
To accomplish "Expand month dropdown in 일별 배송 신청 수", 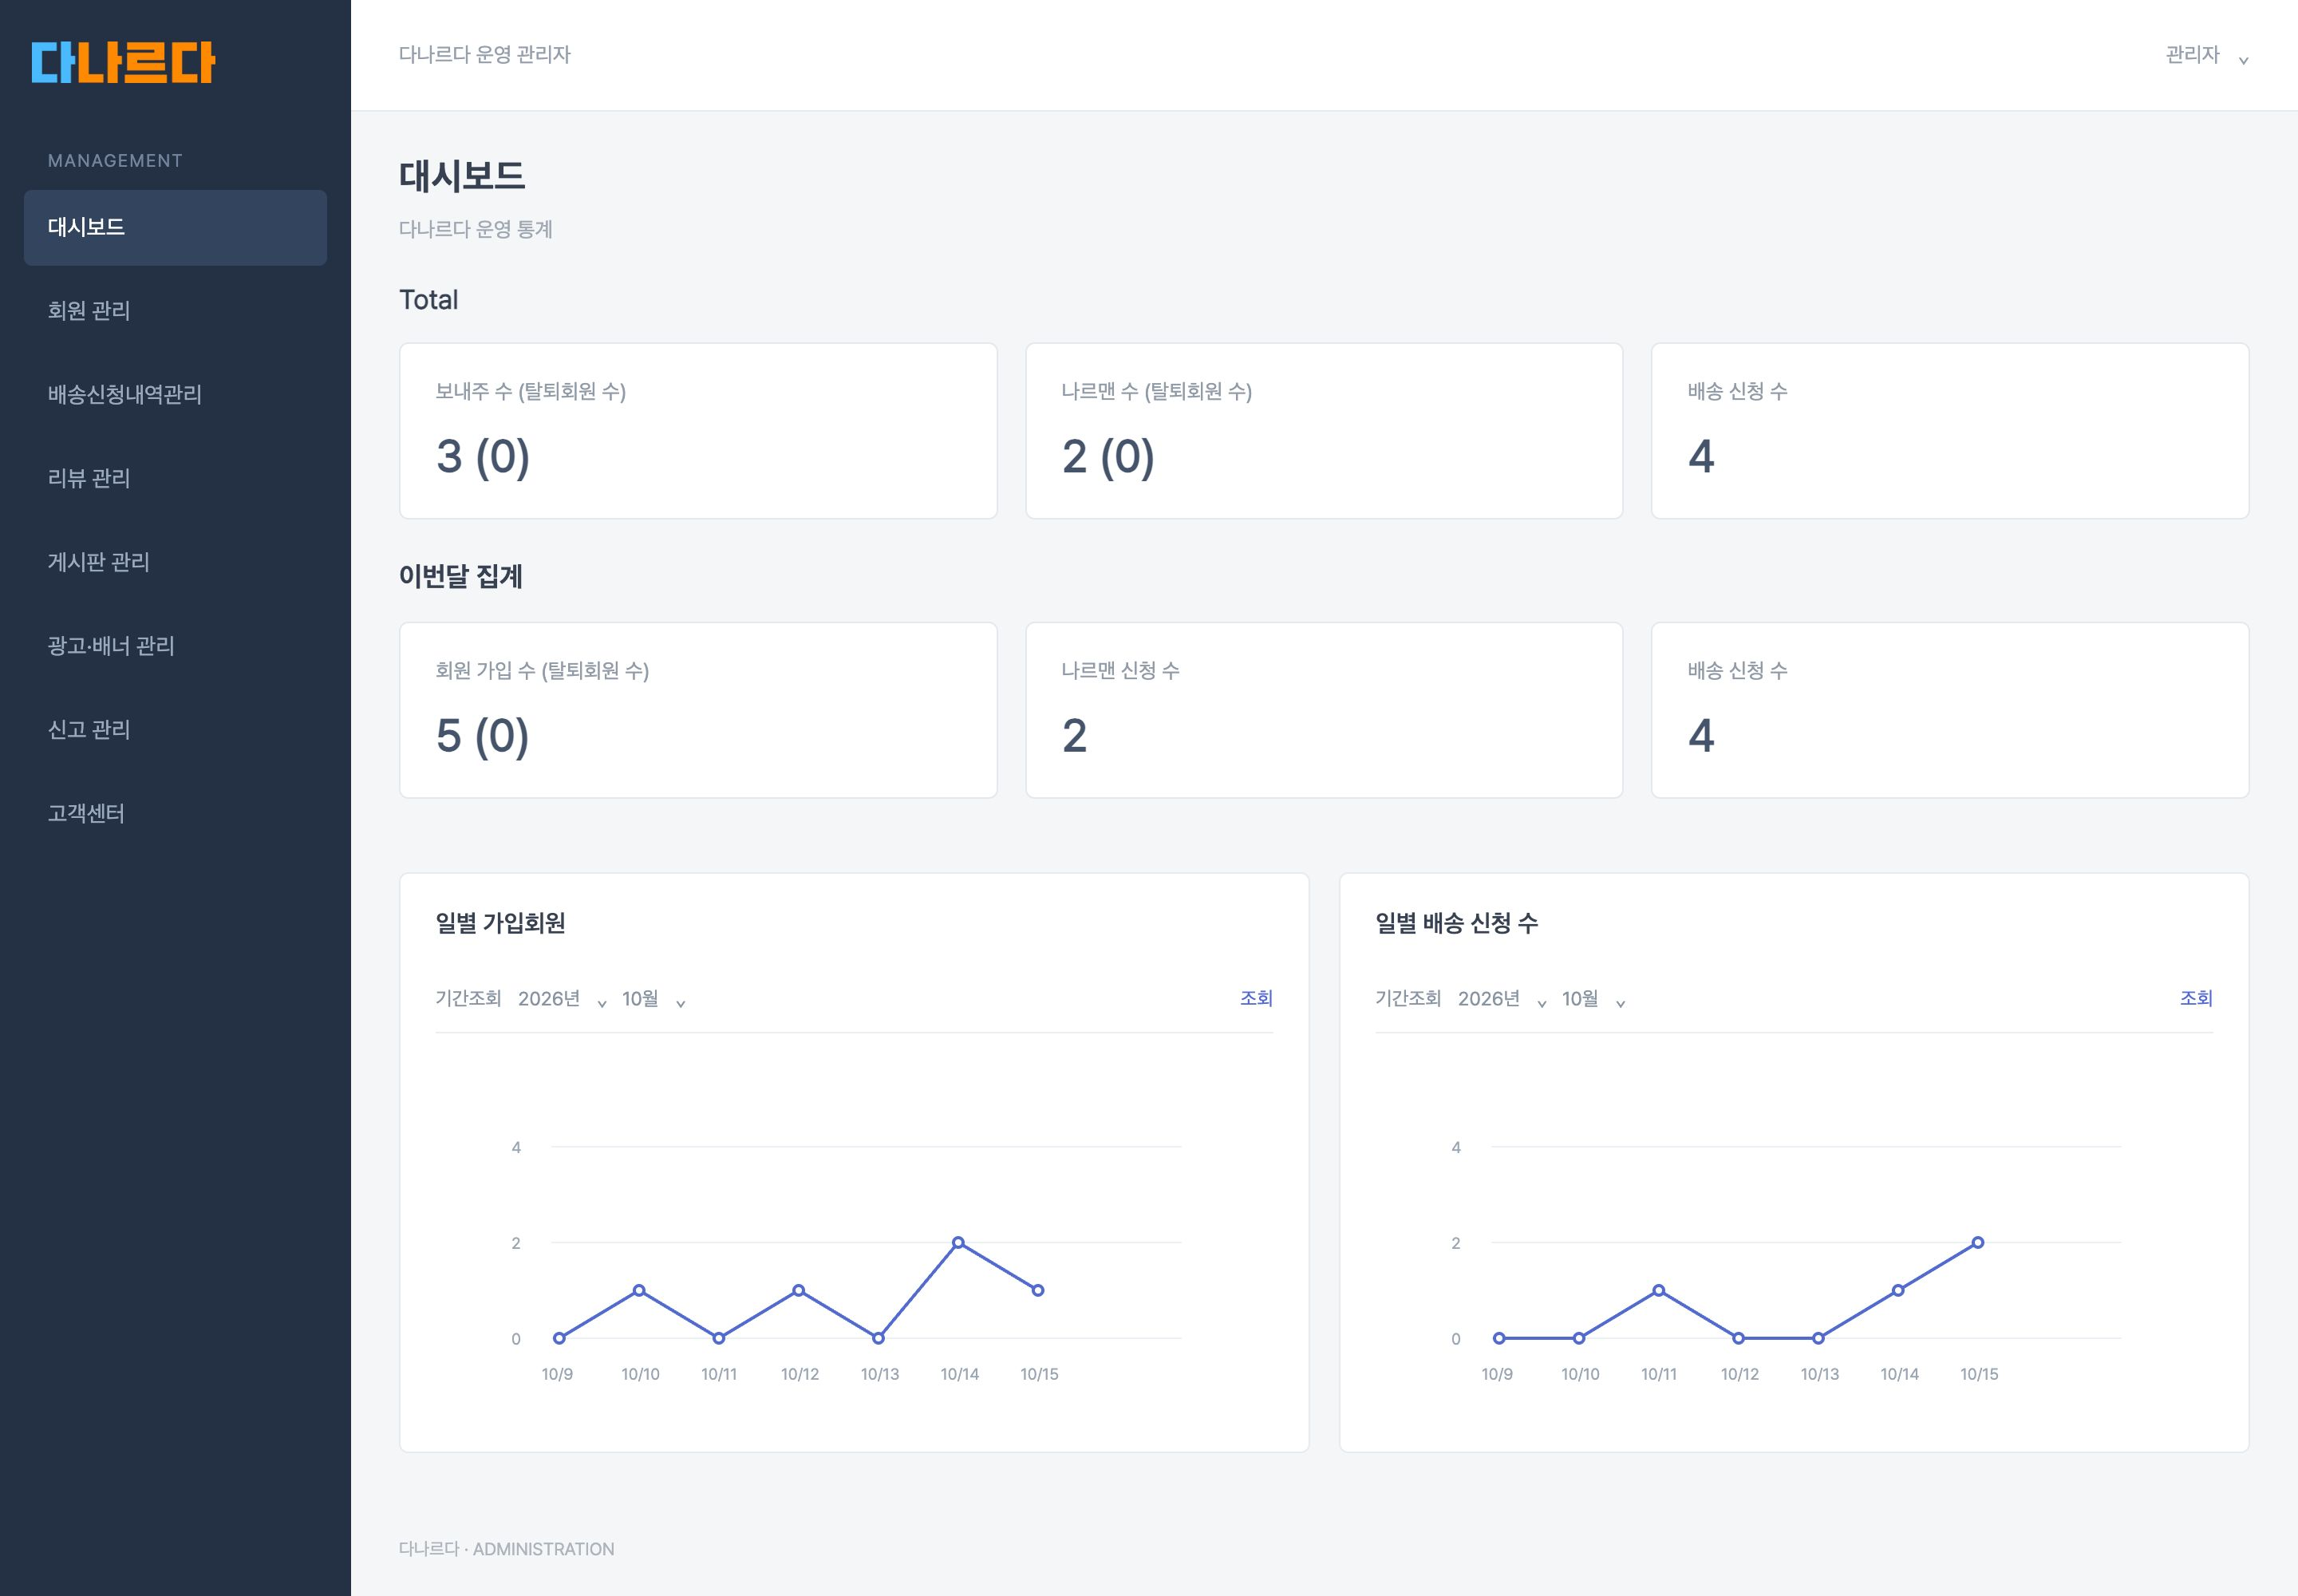I will 1593,999.
